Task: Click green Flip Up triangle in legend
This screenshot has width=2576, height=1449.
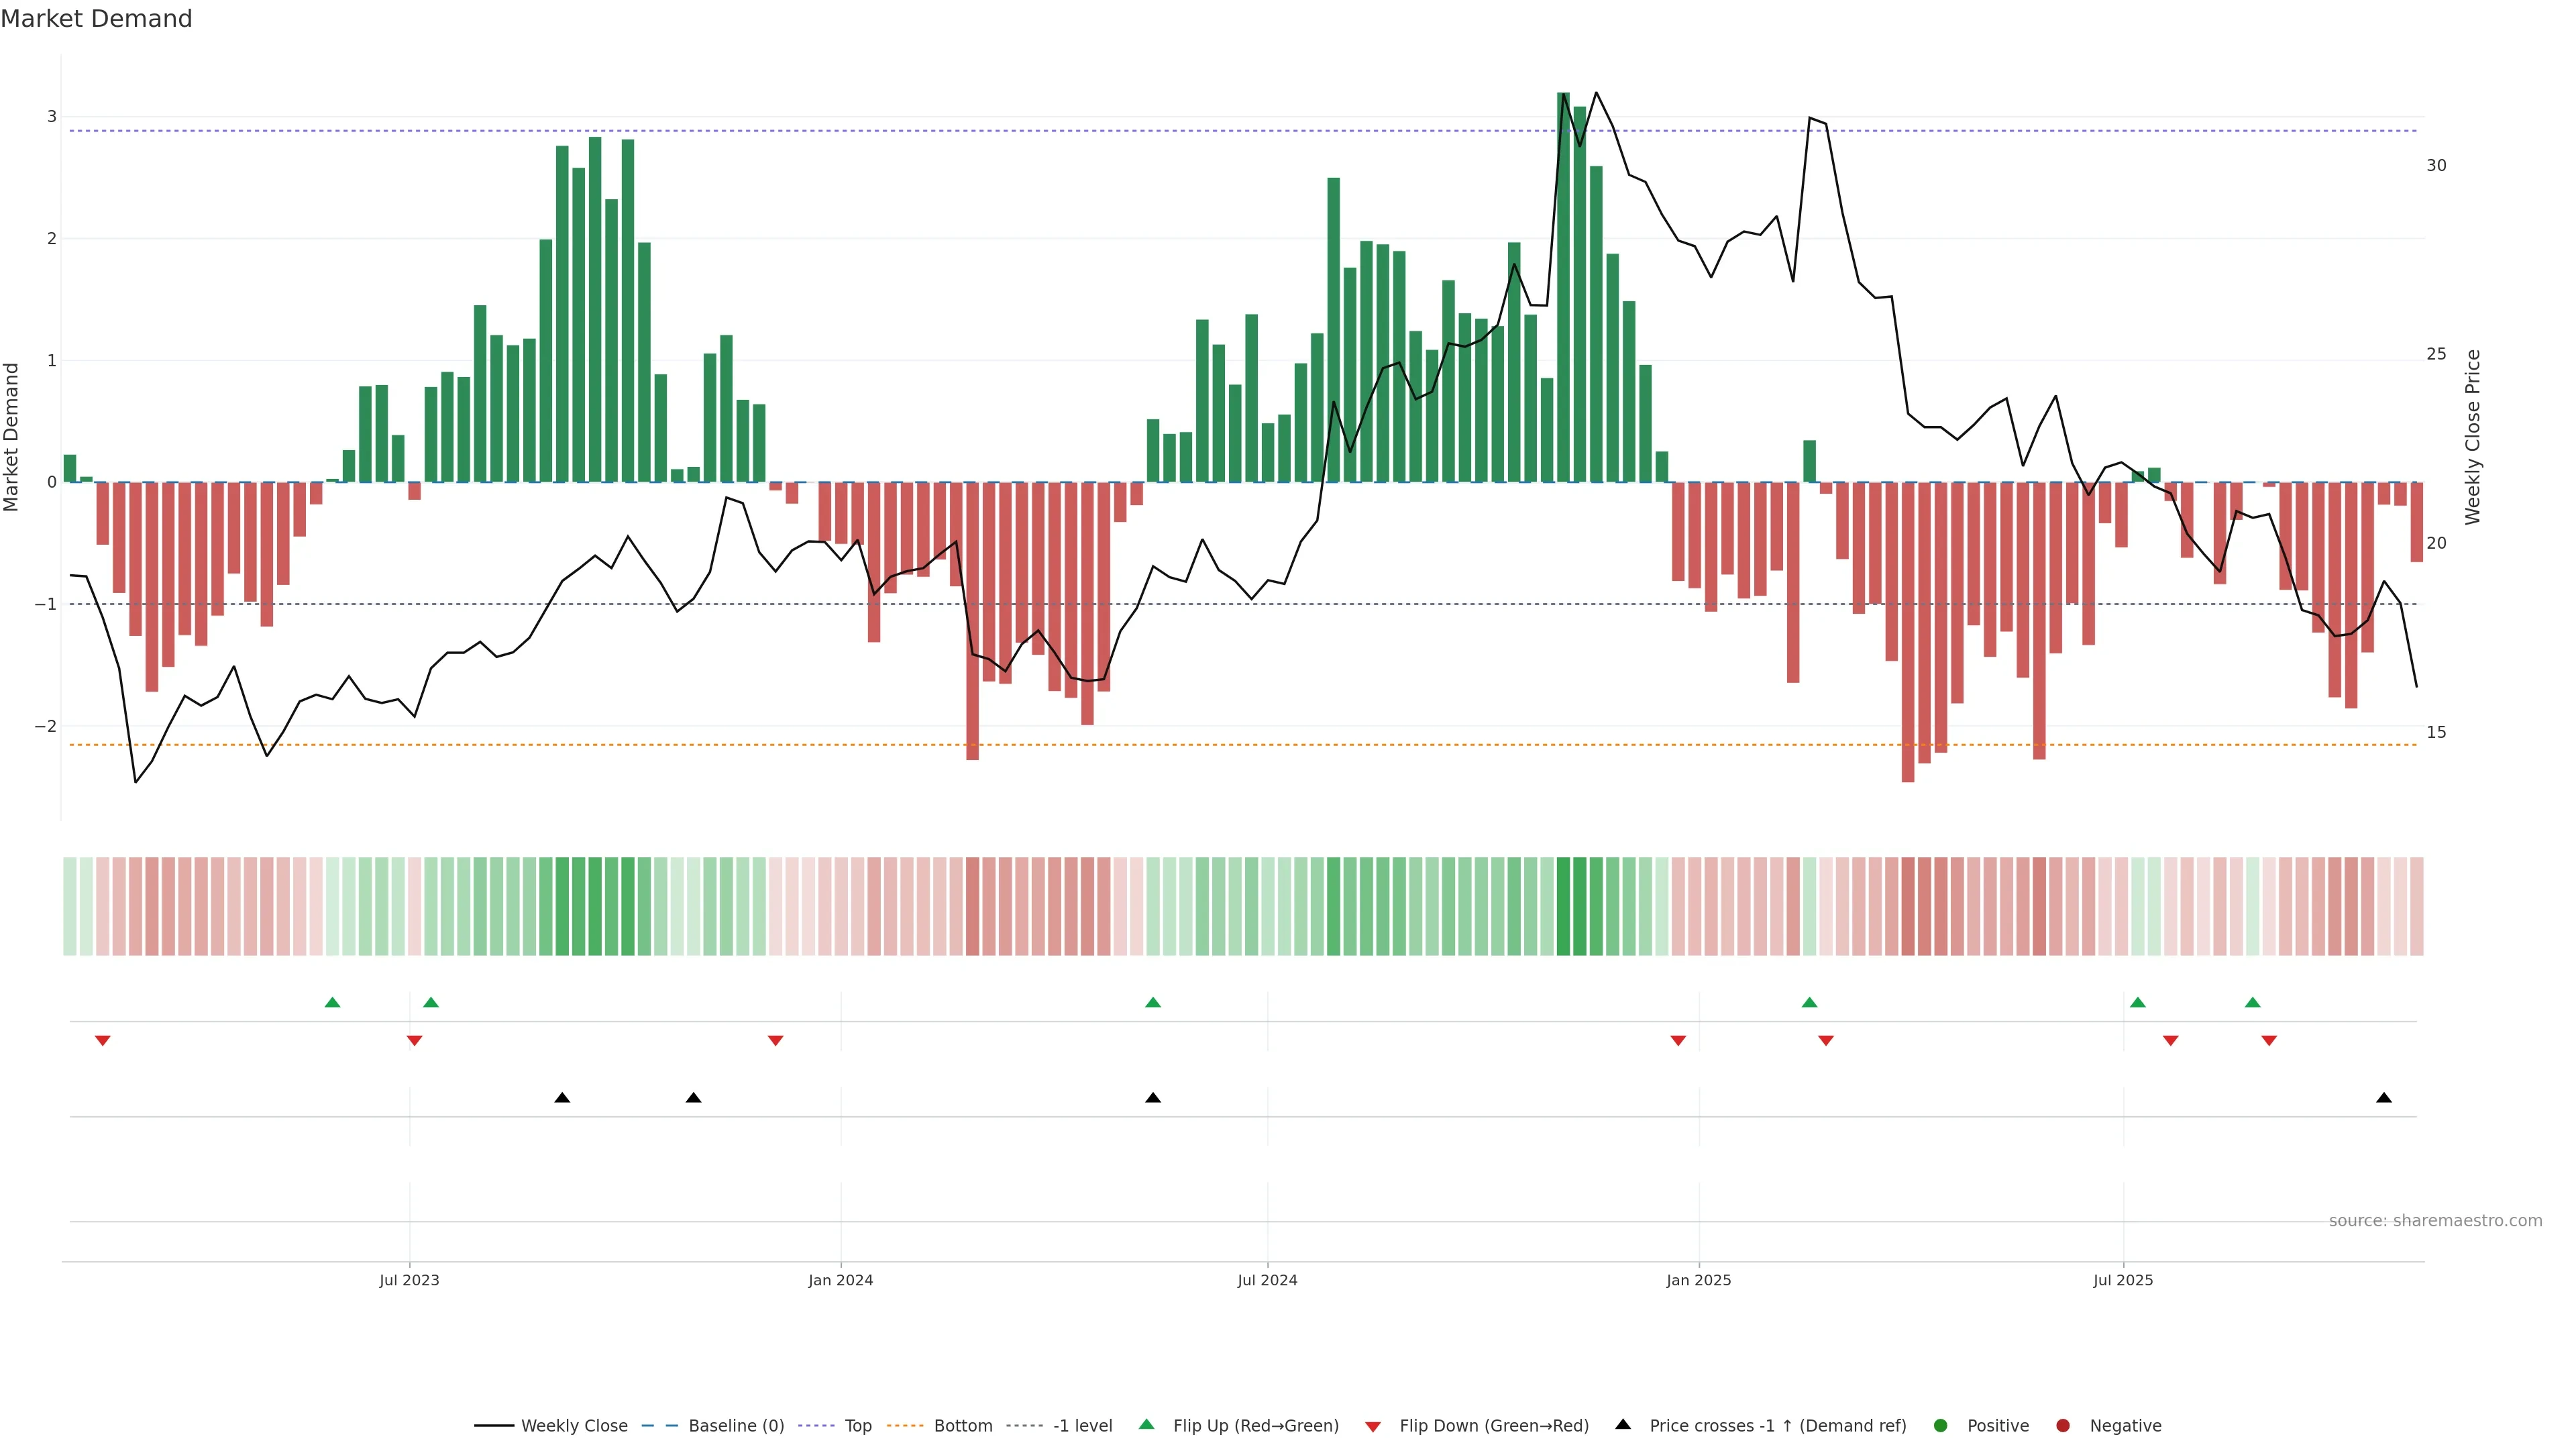Action: point(1147,1425)
